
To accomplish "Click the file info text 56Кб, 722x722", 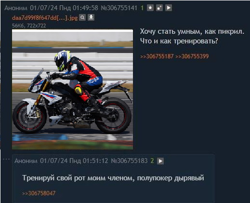I will [x=29, y=26].
